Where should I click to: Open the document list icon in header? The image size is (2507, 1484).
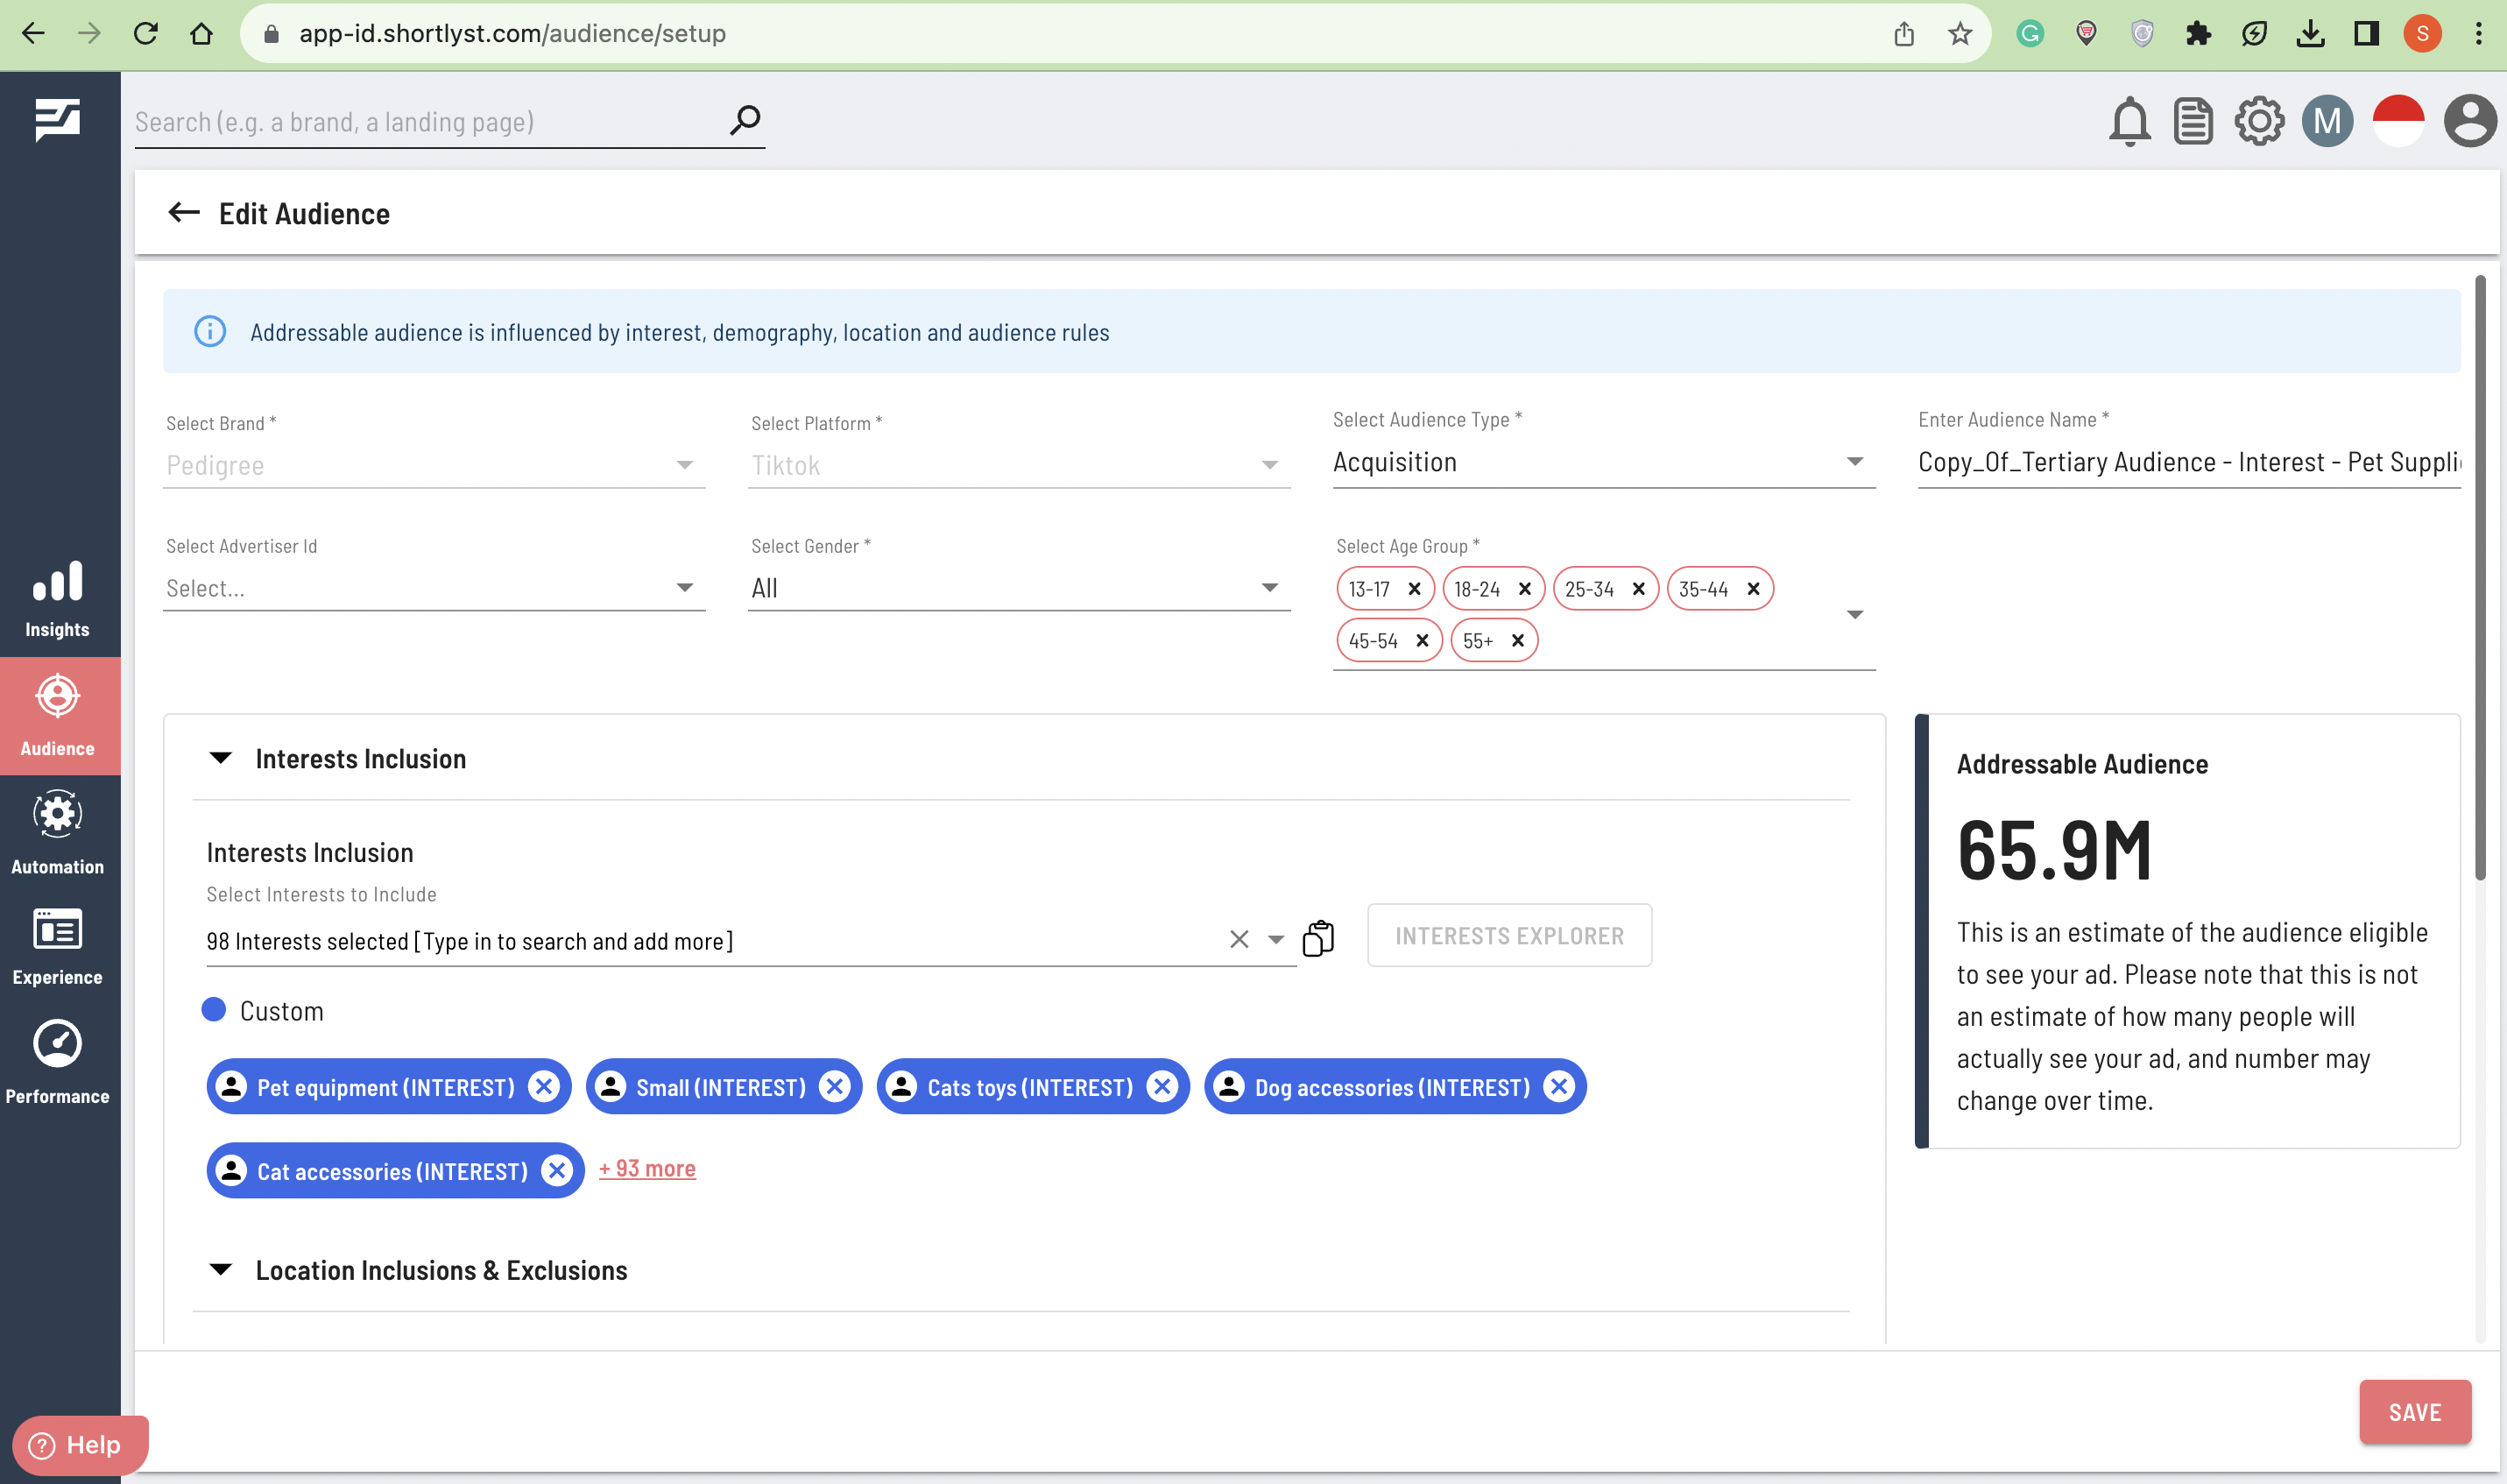tap(2193, 122)
